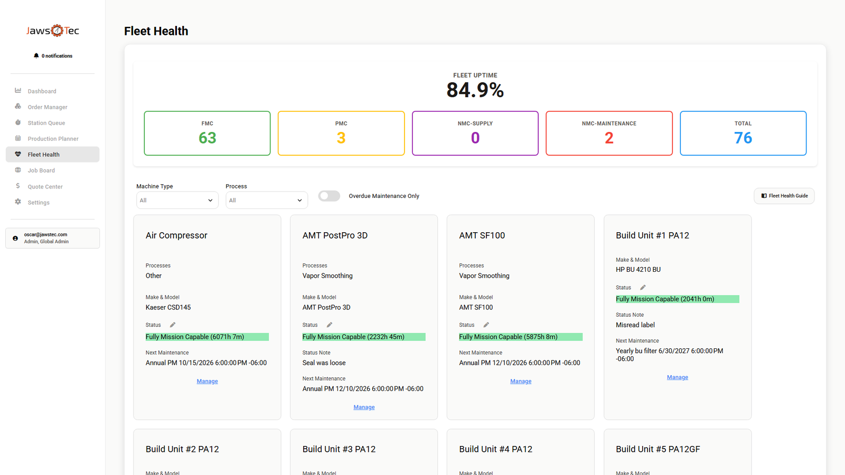845x475 pixels.
Task: Click the Build Unit #2 PA12 title
Action: [x=182, y=449]
